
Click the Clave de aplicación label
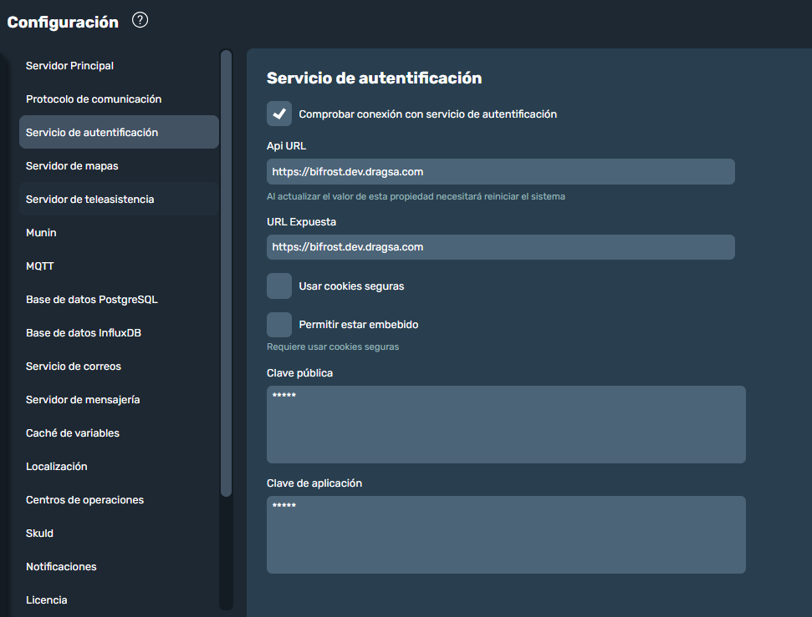click(x=314, y=483)
